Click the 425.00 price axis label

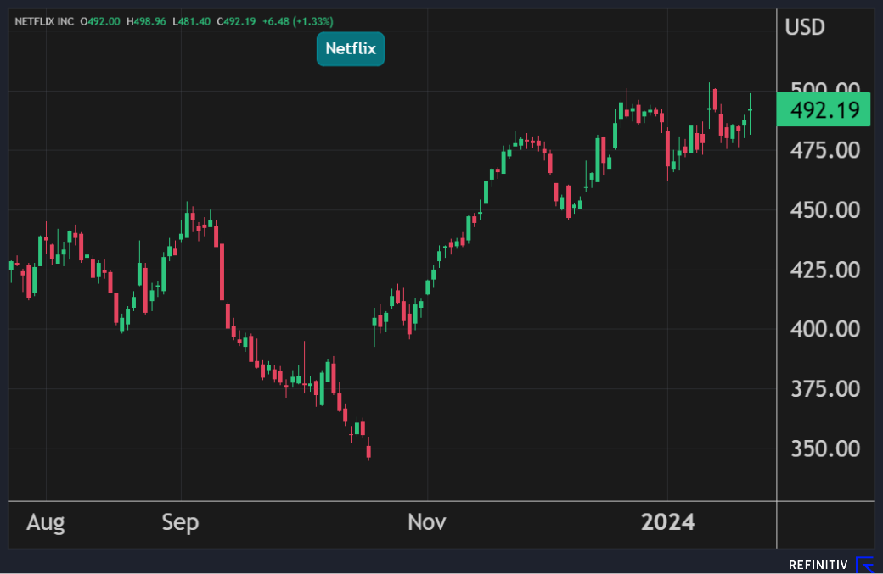823,270
